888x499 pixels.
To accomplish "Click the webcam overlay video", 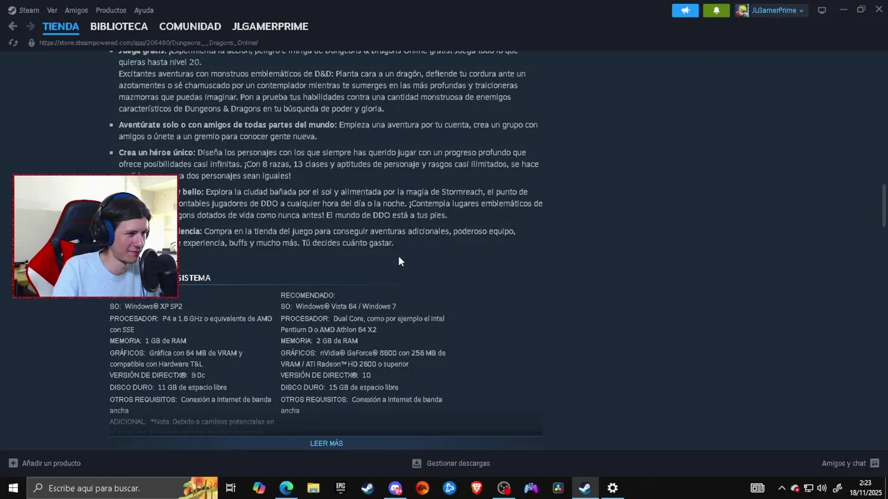I will coord(96,236).
